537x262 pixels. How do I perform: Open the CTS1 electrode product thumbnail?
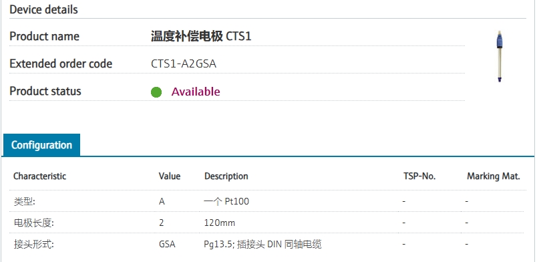[500, 57]
